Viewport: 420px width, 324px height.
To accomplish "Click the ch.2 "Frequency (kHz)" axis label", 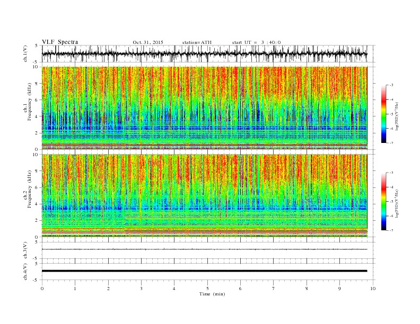I will point(29,188).
